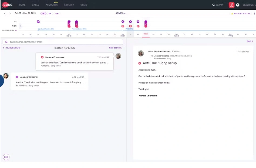The image size is (256, 168).
Task: Click Monica Chambers' avatar beside her card
Action: coord(118,56)
